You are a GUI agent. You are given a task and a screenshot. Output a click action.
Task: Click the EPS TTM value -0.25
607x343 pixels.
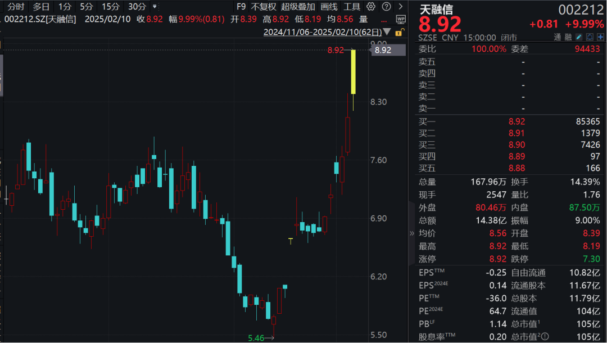[x=496, y=273]
